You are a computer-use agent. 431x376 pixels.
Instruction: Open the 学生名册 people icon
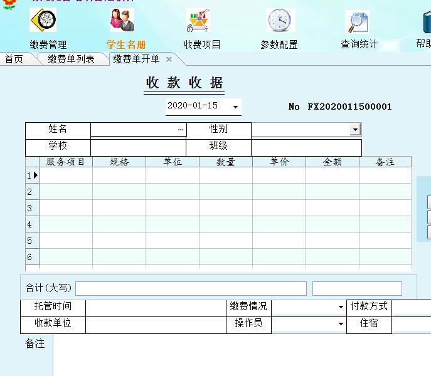click(122, 20)
